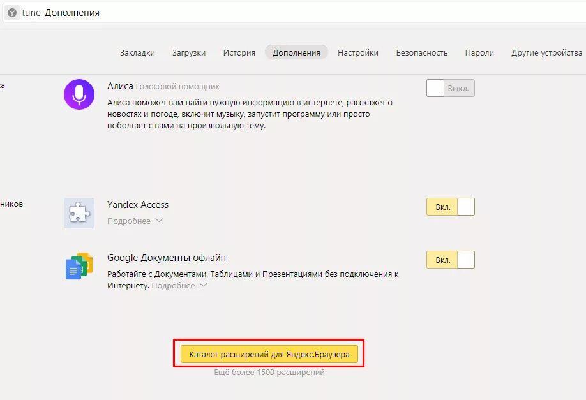Switch to the Загрузки tab
This screenshot has height=400, width=586.
pos(189,53)
